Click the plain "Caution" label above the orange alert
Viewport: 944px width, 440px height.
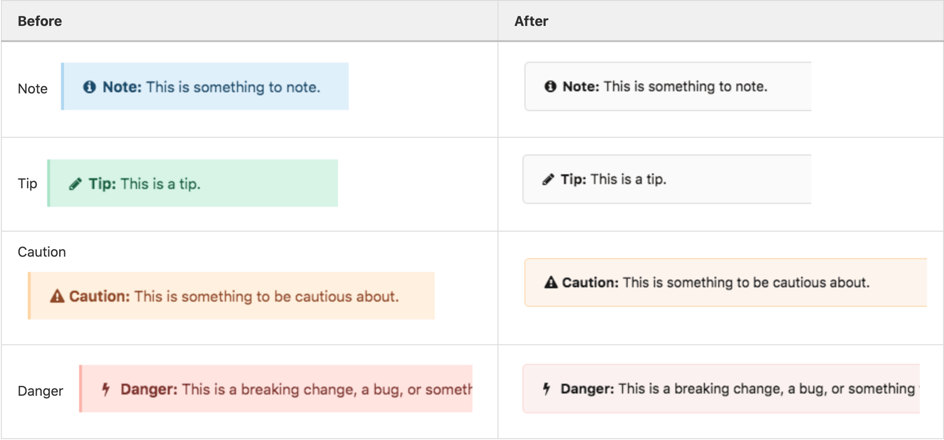tap(42, 252)
